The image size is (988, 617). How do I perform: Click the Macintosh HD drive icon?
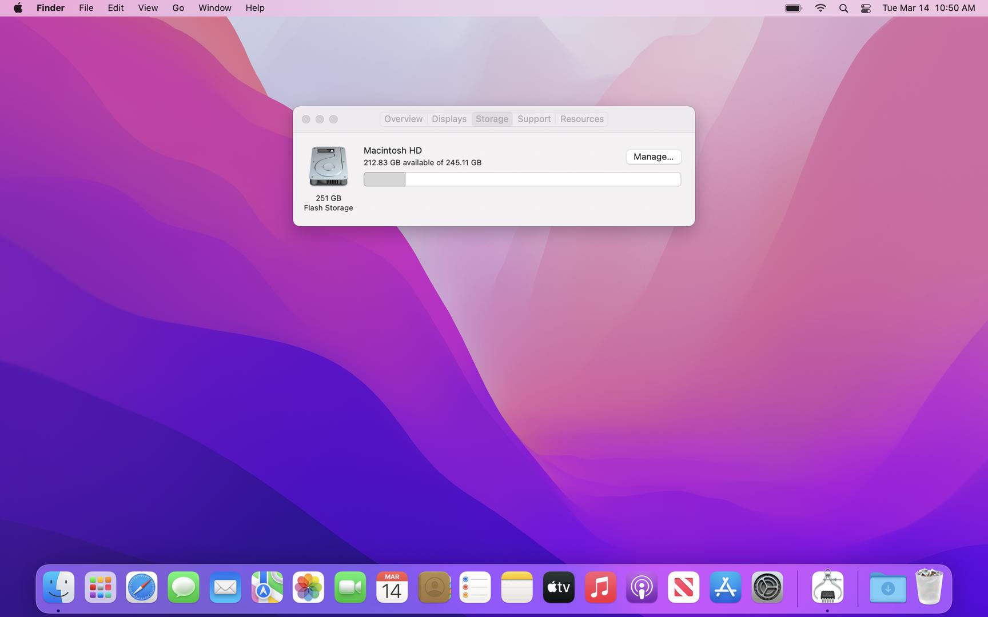pos(328,166)
